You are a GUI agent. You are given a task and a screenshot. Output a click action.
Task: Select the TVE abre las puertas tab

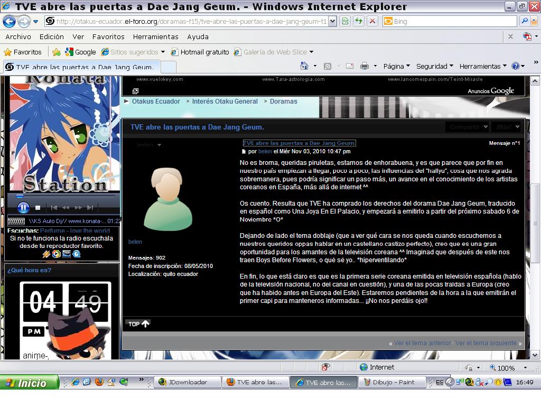pyautogui.click(x=81, y=67)
